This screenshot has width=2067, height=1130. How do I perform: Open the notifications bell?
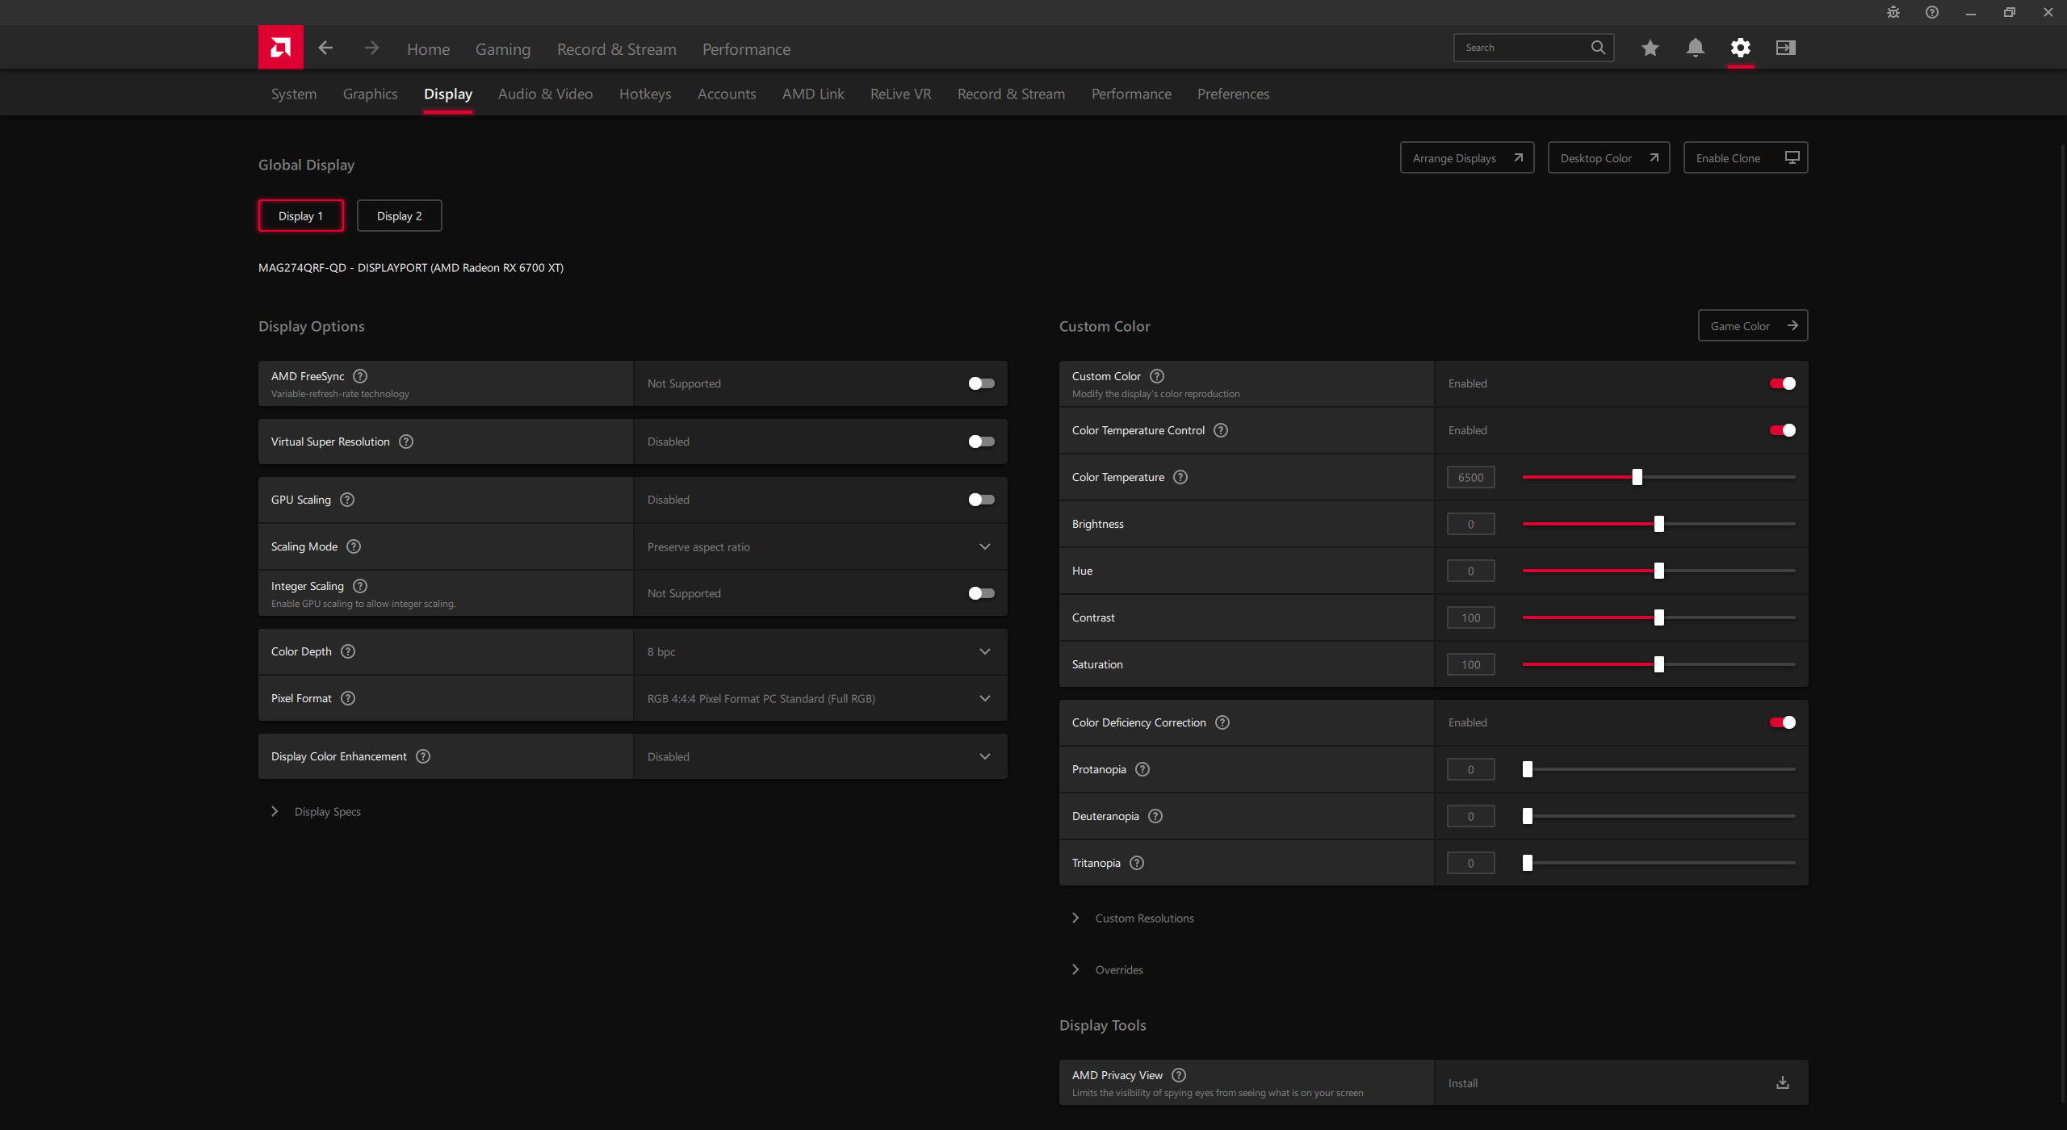[1695, 48]
